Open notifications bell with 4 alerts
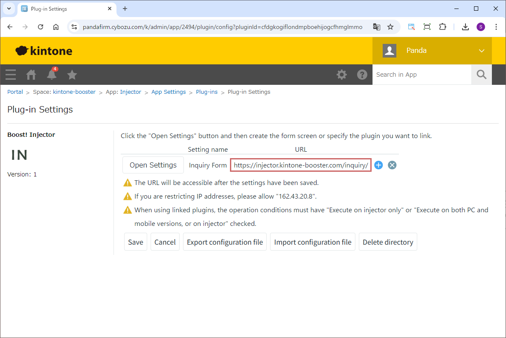Viewport: 506px width, 338px height. 52,75
